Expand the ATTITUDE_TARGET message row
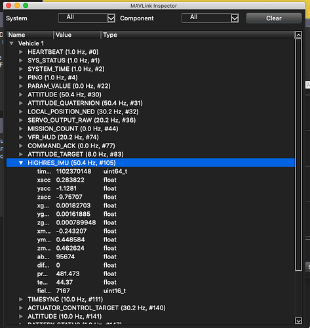 [x=21, y=154]
